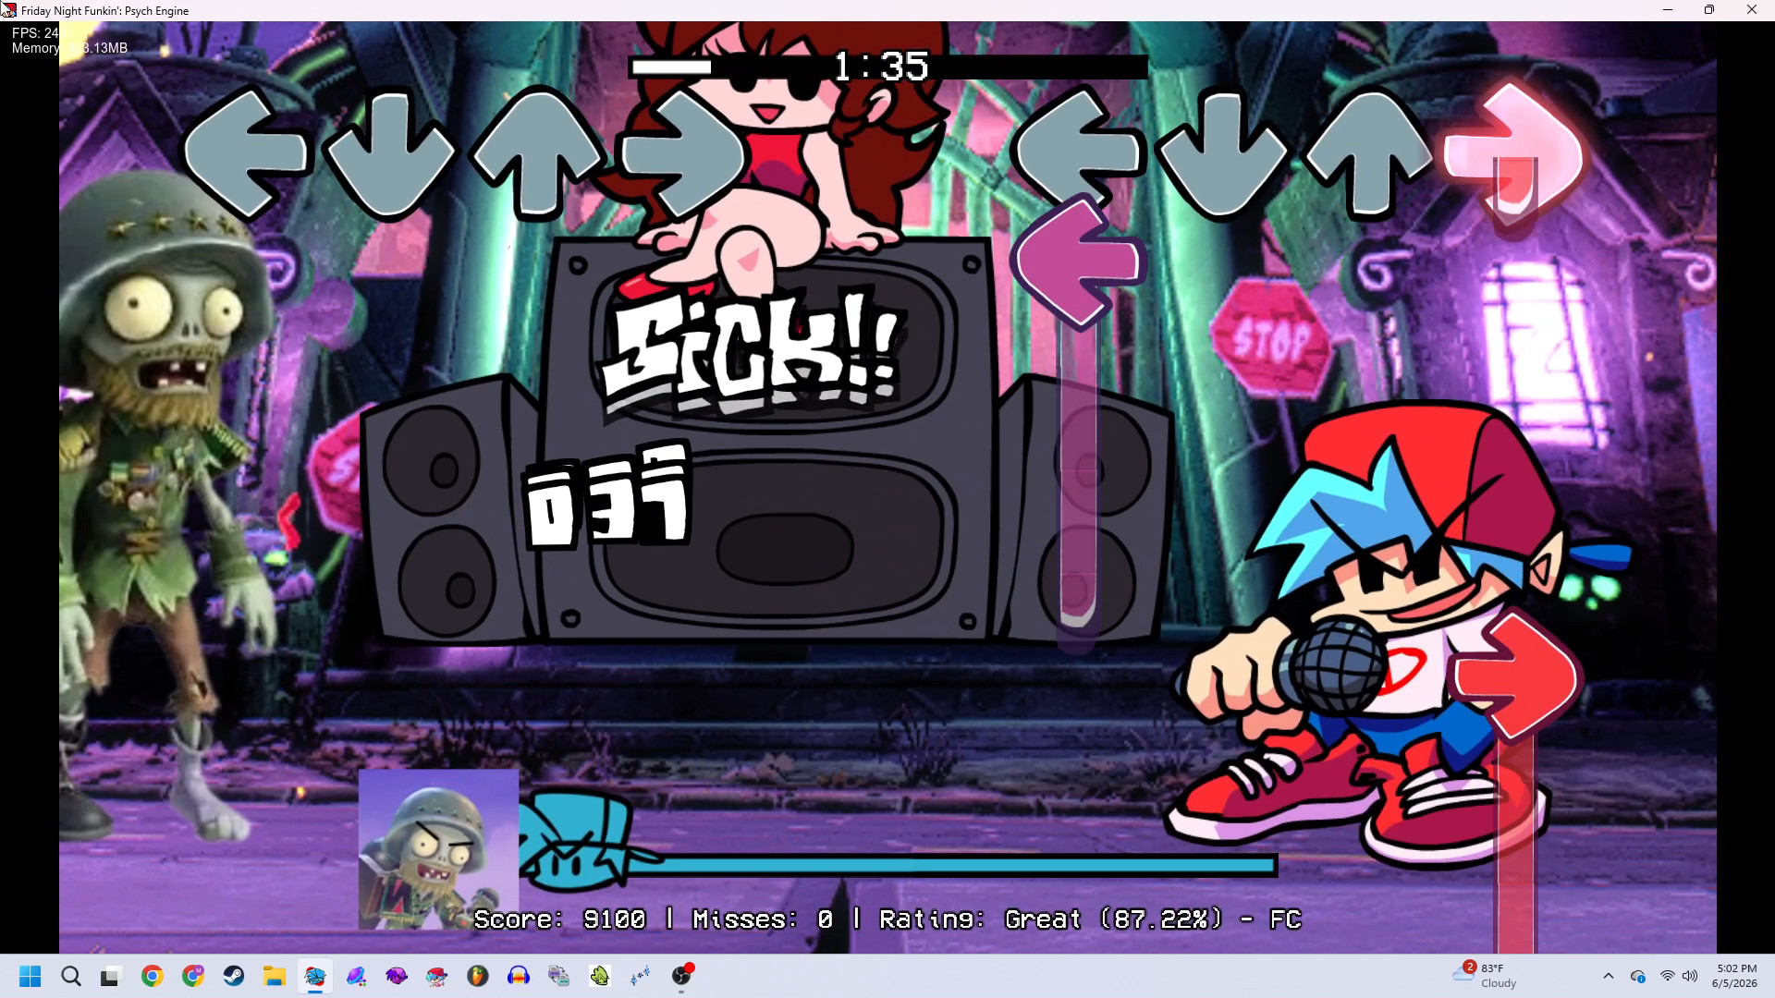Image resolution: width=1775 pixels, height=998 pixels.
Task: Click the zombie health icon
Action: [x=438, y=849]
